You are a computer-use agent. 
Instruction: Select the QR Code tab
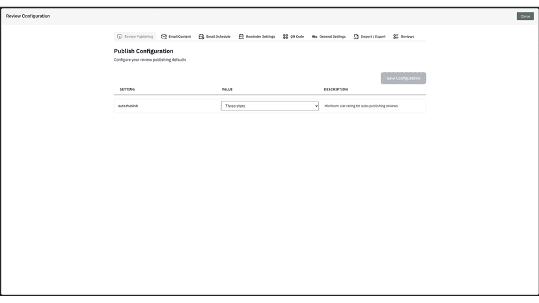click(294, 36)
